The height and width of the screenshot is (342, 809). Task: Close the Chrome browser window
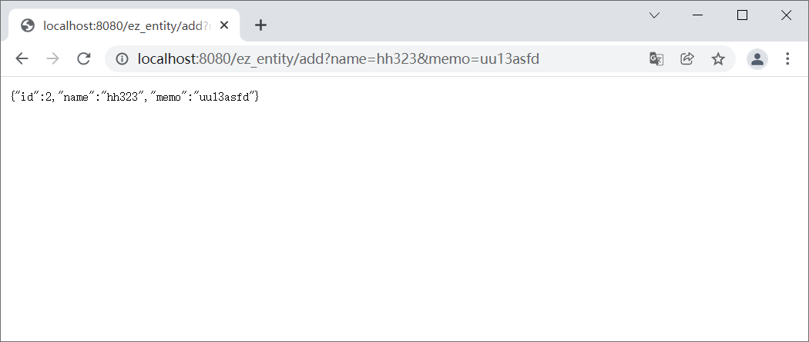(786, 15)
